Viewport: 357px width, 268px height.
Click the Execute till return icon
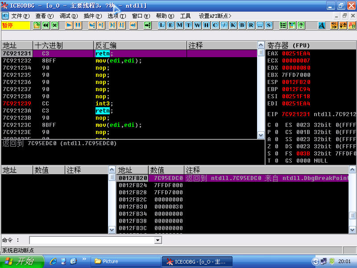[x=133, y=25]
